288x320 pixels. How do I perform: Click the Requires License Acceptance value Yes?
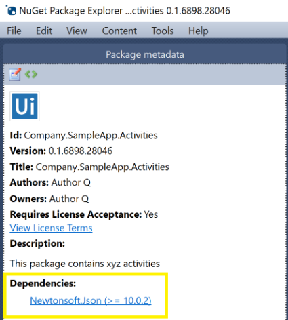pyautogui.click(x=151, y=214)
